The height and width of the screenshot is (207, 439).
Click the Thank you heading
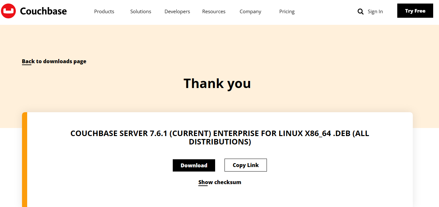[x=217, y=84]
